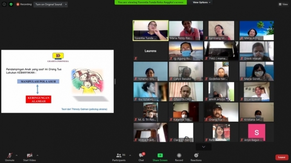Viewport: 291px width, 163px height.
Task: Select Yuventia Tunda's video thumbnail
Action: pyautogui.click(x=150, y=30)
